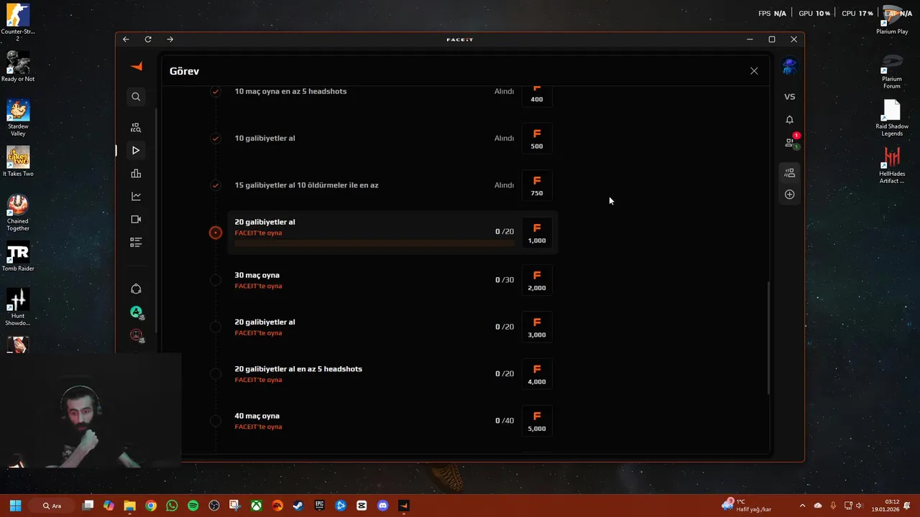Open the search icon in FACEIT sidebar

136,96
